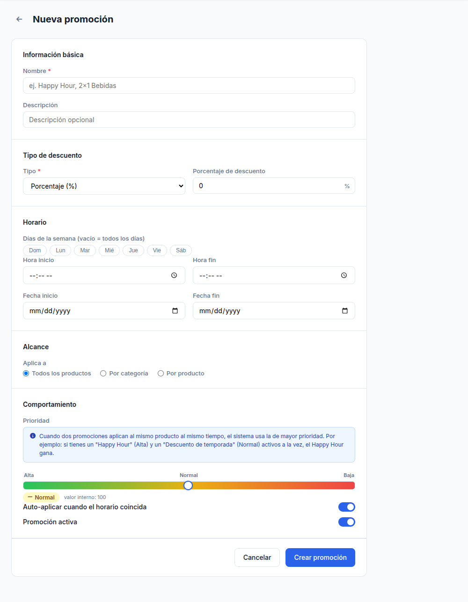Click the Tipo de descuento section heading
The image size is (468, 602).
point(52,155)
